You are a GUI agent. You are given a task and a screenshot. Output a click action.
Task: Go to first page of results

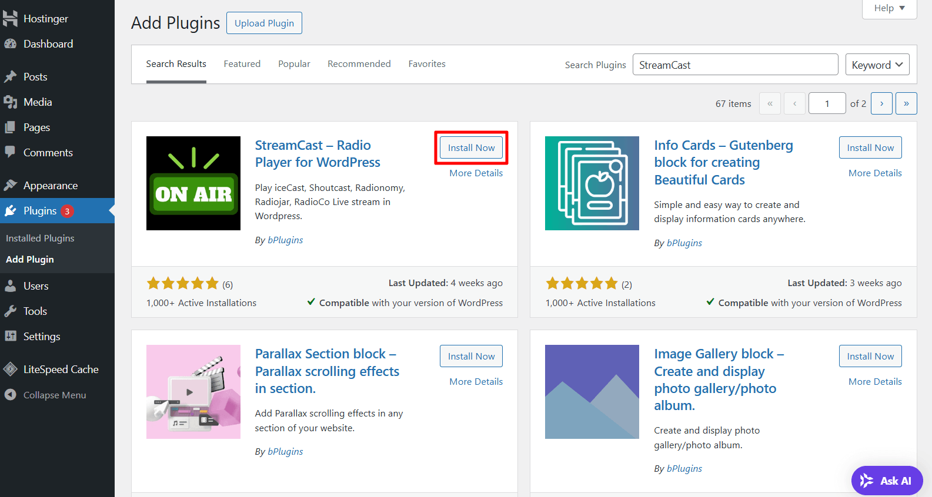pyautogui.click(x=770, y=103)
